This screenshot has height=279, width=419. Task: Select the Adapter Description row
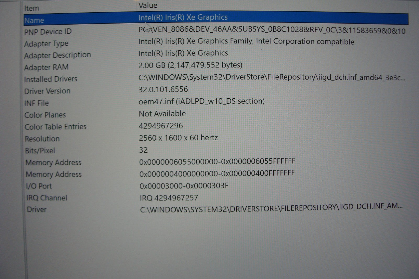pos(57,55)
